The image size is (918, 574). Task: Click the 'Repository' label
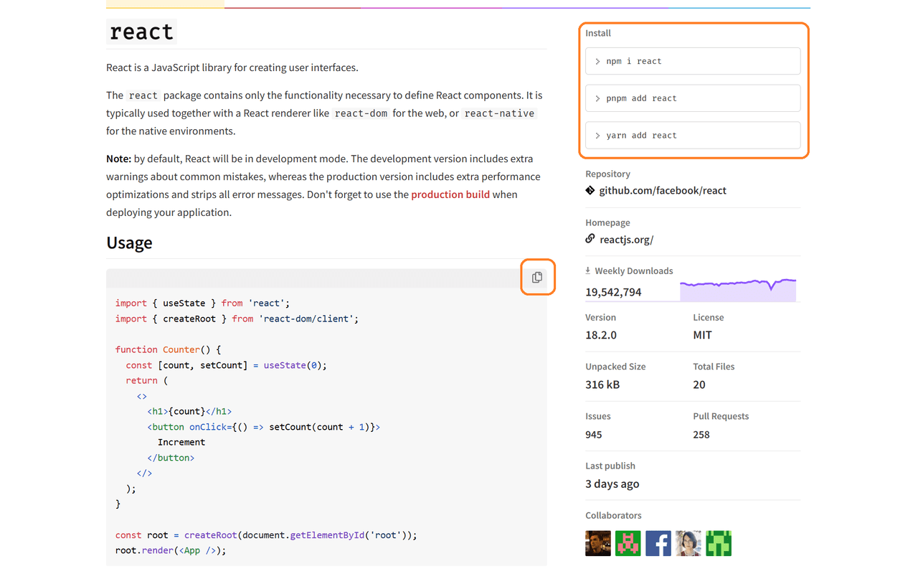pyautogui.click(x=607, y=174)
